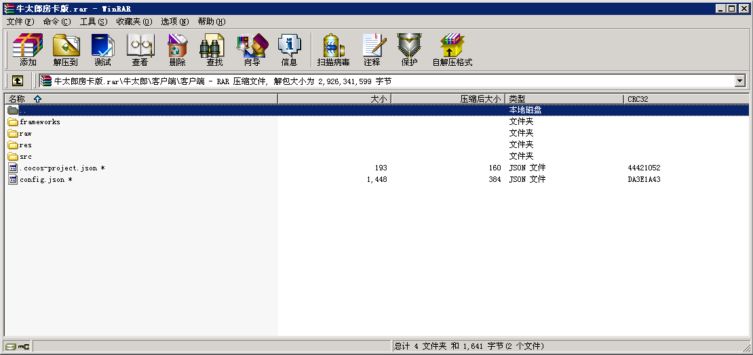Image resolution: width=753 pixels, height=355 pixels.
Task: Open the 工具 (Tools) menu
Action: coord(93,22)
